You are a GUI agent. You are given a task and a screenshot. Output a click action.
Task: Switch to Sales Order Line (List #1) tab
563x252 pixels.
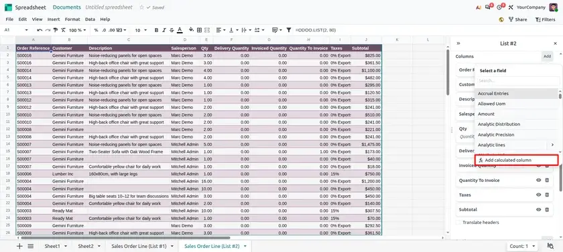[x=139, y=246]
